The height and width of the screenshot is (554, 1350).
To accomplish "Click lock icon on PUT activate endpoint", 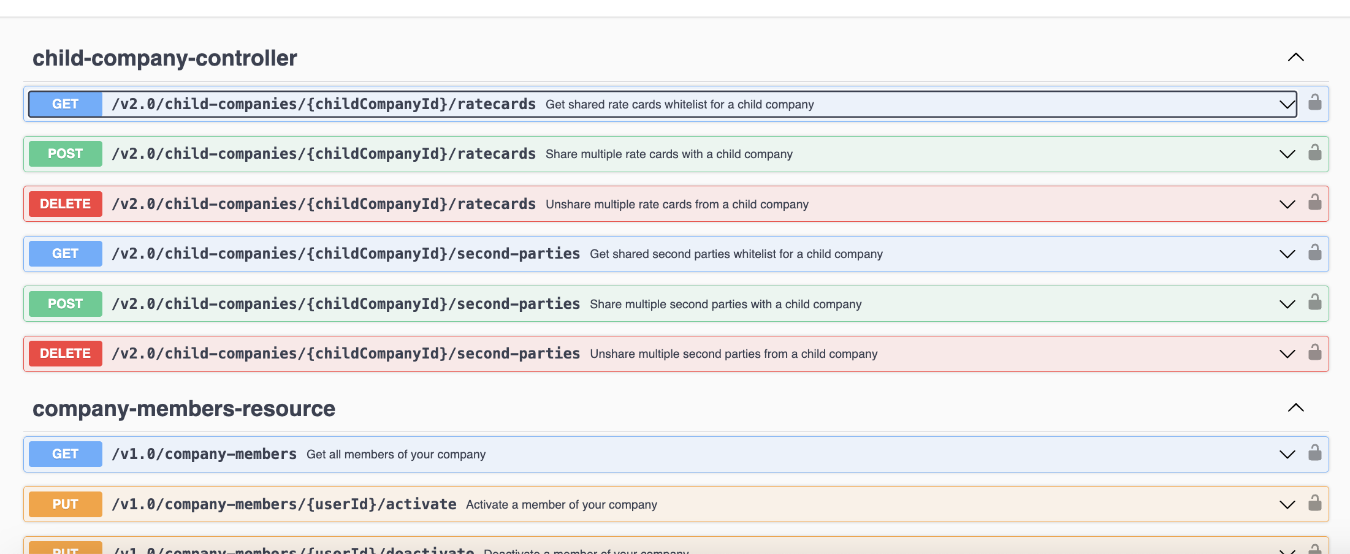I will point(1314,503).
